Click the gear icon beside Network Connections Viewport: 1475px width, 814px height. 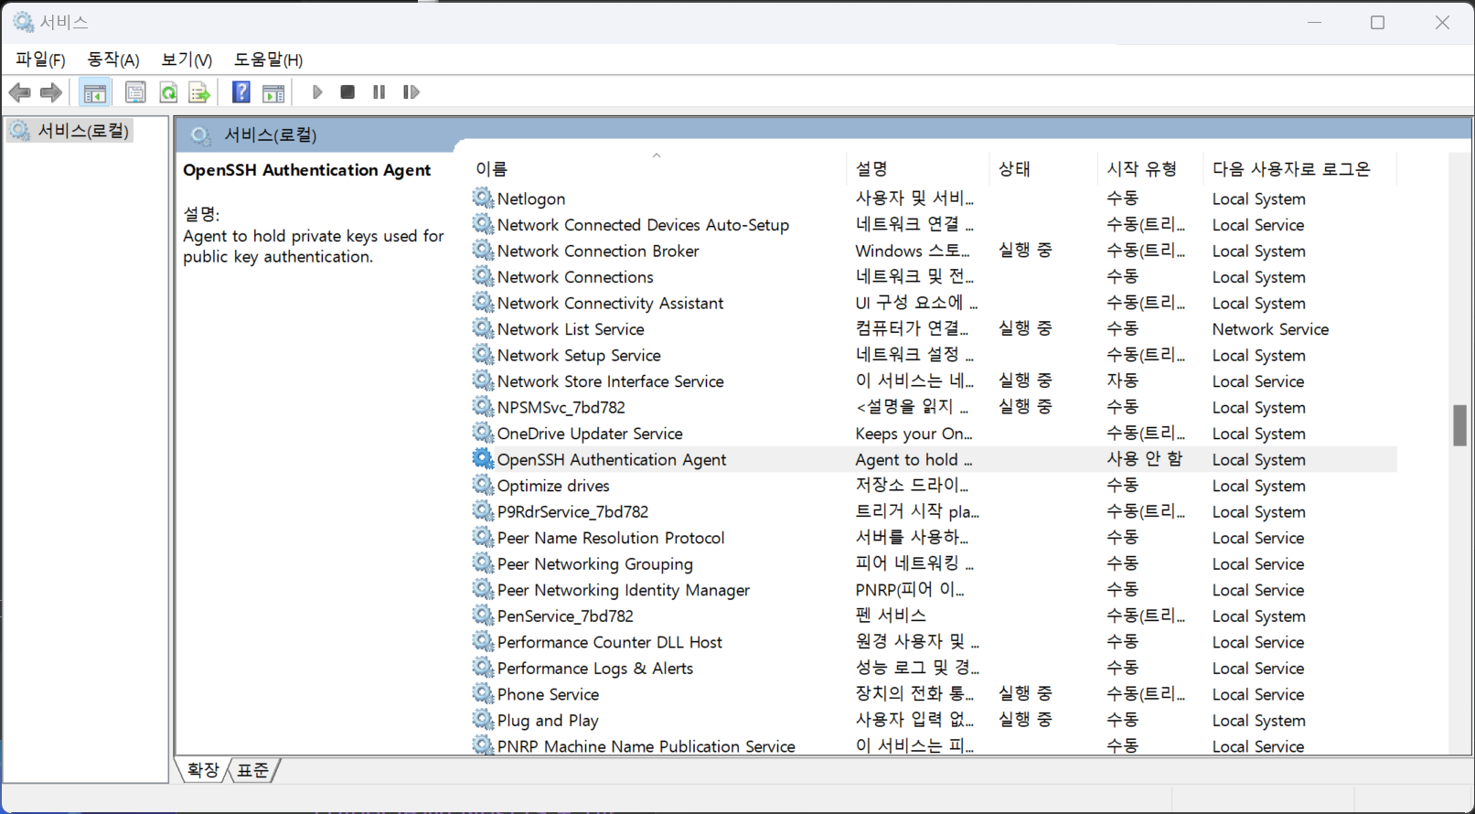point(483,276)
